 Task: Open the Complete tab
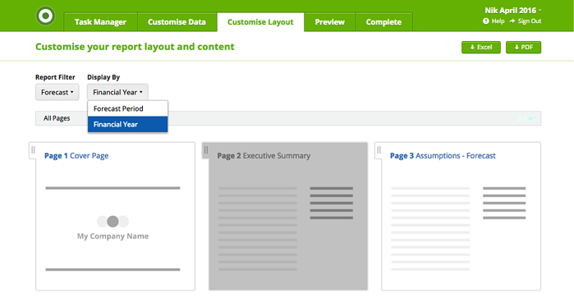point(383,22)
